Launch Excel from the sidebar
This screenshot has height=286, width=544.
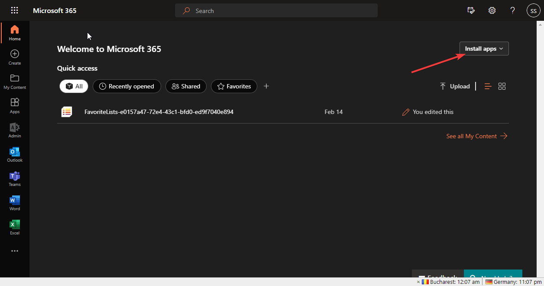click(x=15, y=227)
